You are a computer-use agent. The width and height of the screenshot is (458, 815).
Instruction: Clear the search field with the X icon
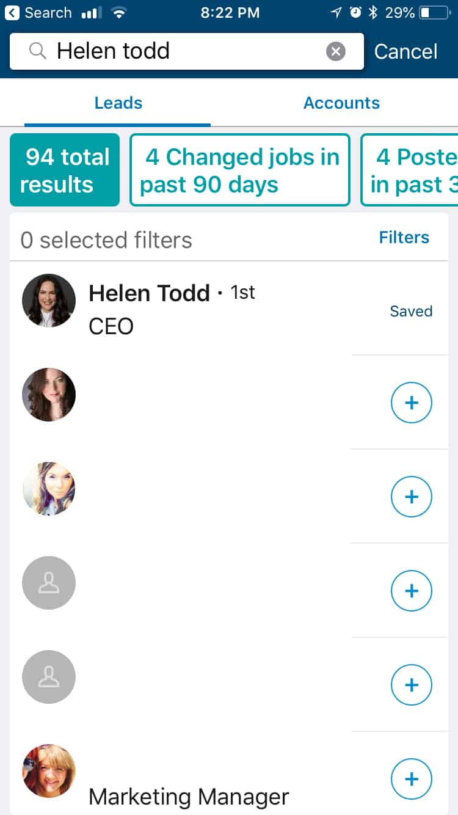[x=335, y=51]
